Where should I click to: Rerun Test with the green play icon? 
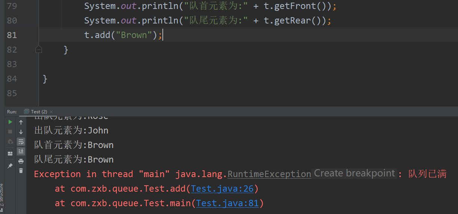(10, 122)
